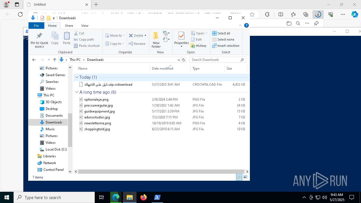The width and height of the screenshot is (361, 203).
Task: Select file guideequipment.jpg
Action: (99, 111)
